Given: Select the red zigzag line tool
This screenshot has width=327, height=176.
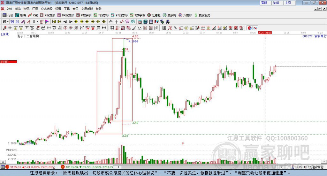Looking at the screenshot, I should 122,22.
